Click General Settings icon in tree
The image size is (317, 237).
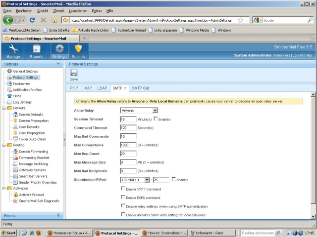point(9,71)
